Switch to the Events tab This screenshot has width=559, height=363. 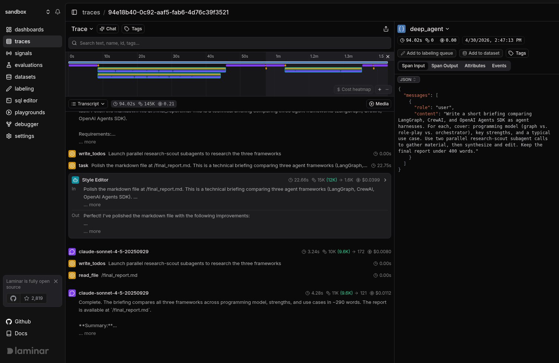pyautogui.click(x=499, y=66)
